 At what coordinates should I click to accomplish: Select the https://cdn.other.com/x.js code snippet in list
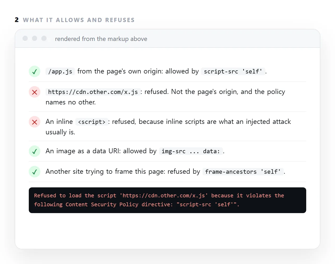coord(93,92)
